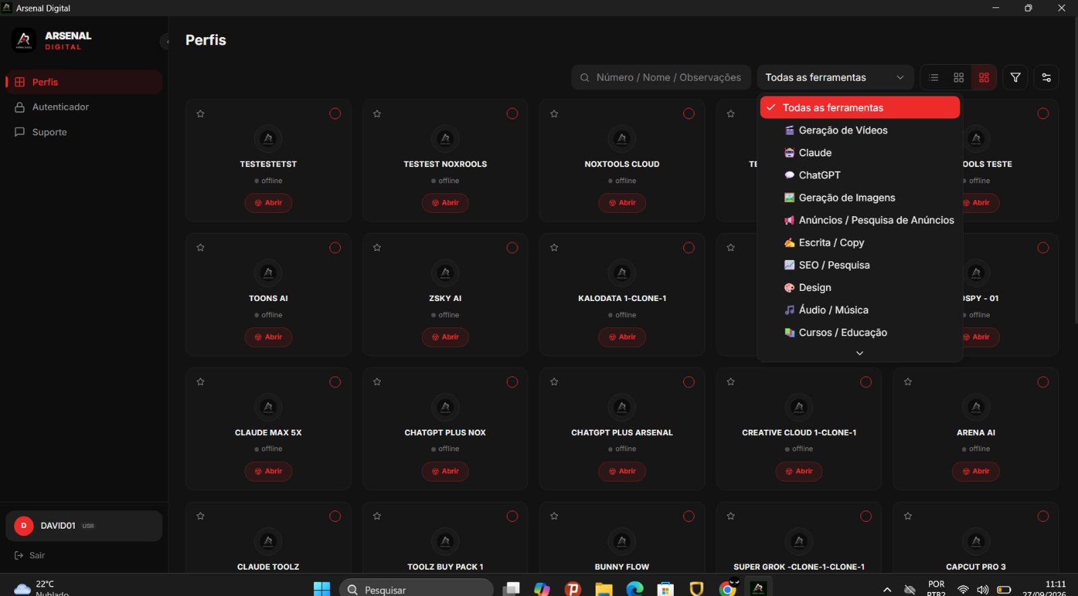Star the CHATGPT PLUS NOX profile
Viewport: 1078px width, 596px height.
[377, 382]
